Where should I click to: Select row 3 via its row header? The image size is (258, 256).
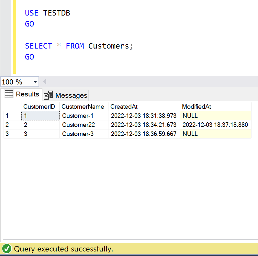(12, 134)
